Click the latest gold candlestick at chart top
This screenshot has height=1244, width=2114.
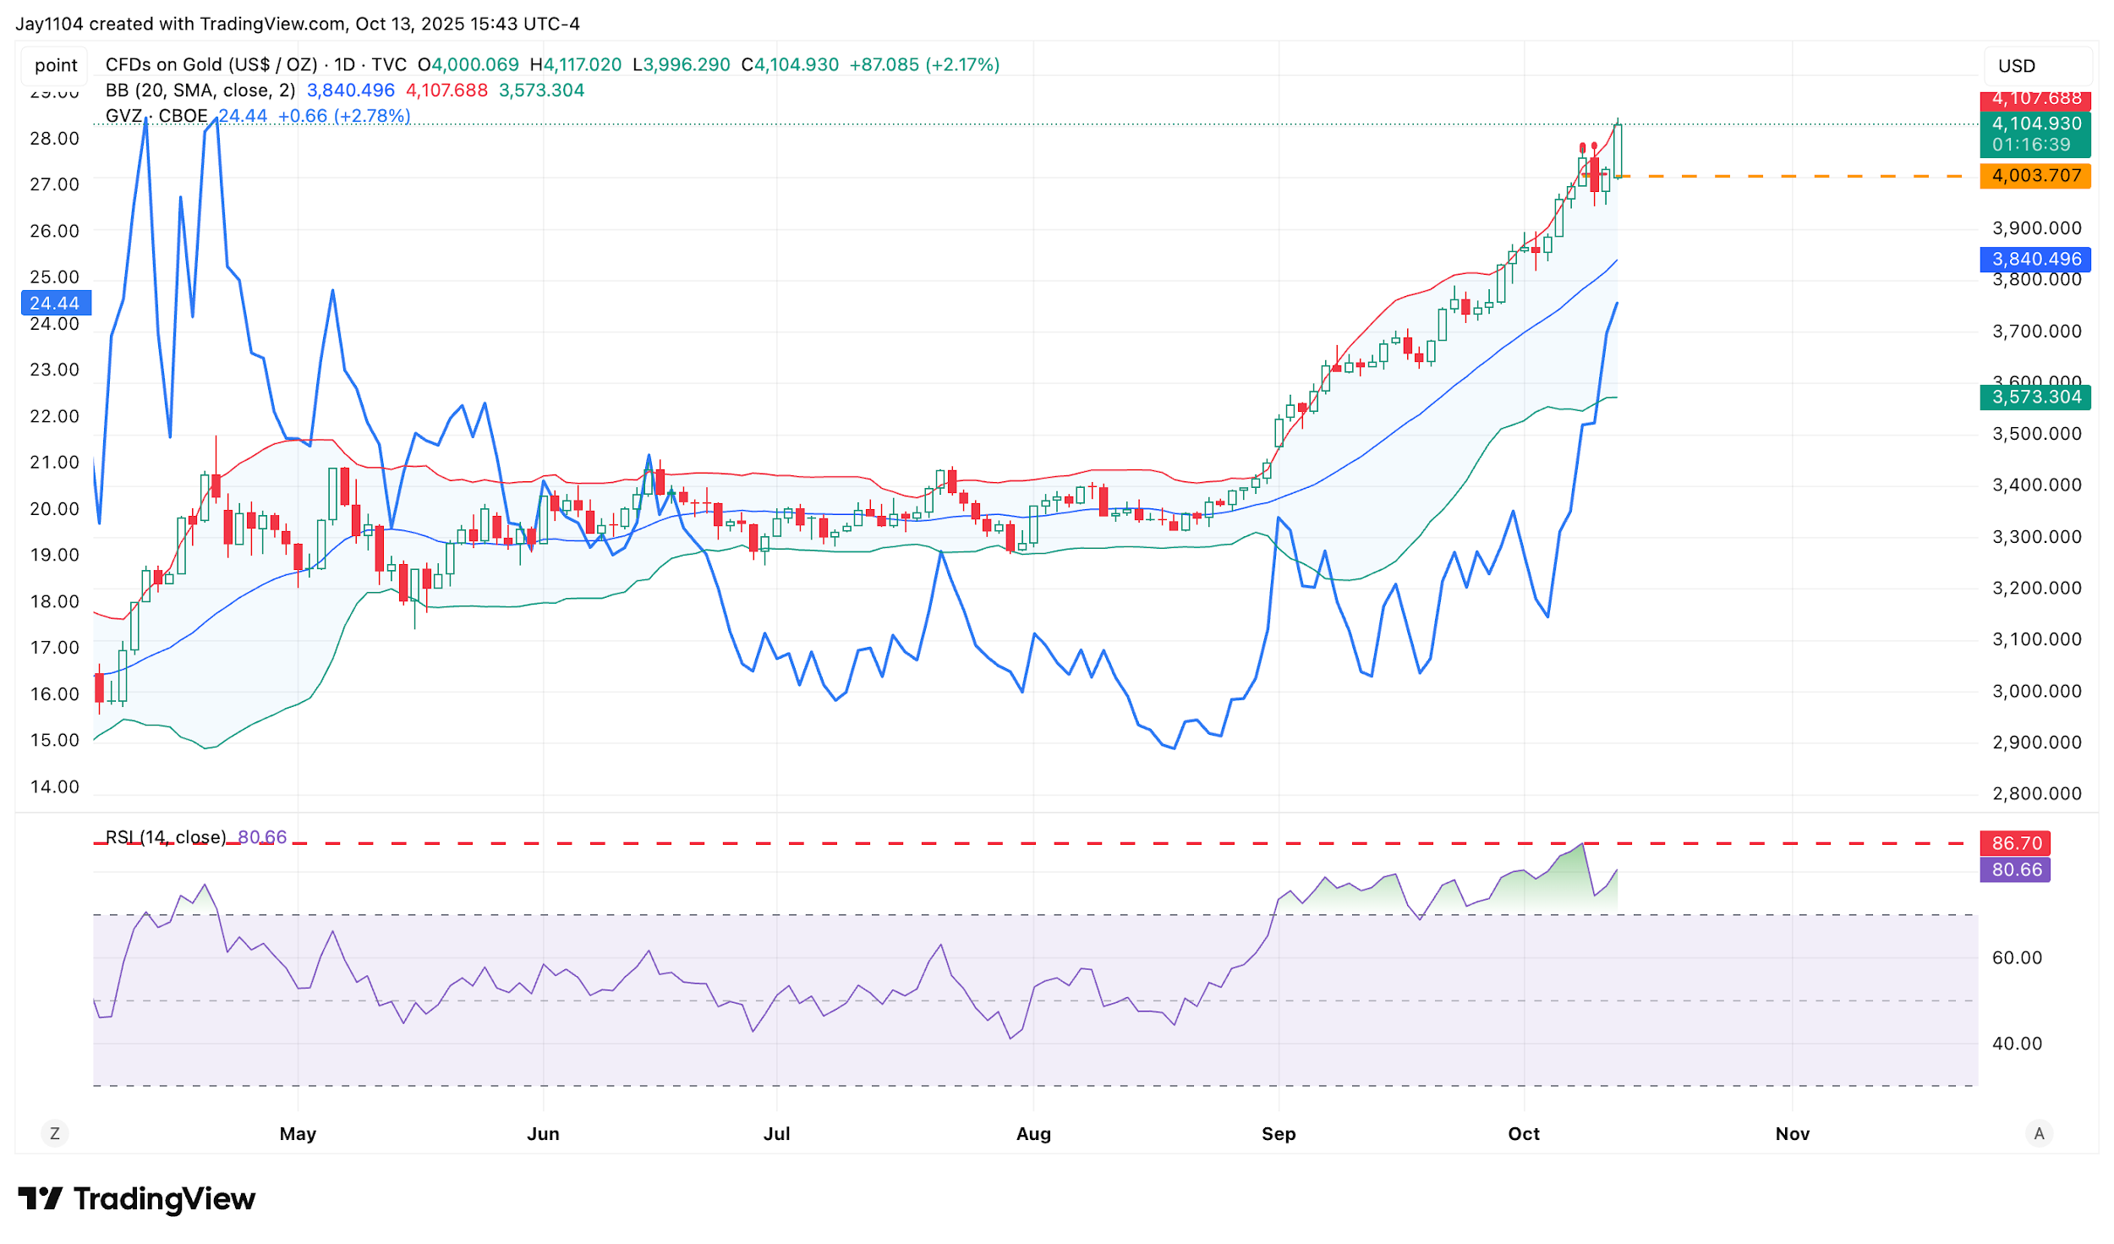click(1618, 151)
